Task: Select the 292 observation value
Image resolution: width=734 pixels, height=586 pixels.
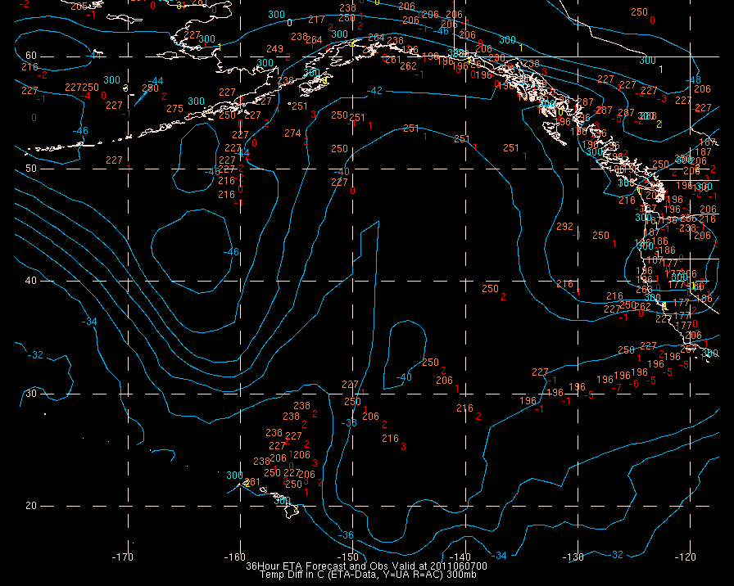Action: tap(564, 227)
